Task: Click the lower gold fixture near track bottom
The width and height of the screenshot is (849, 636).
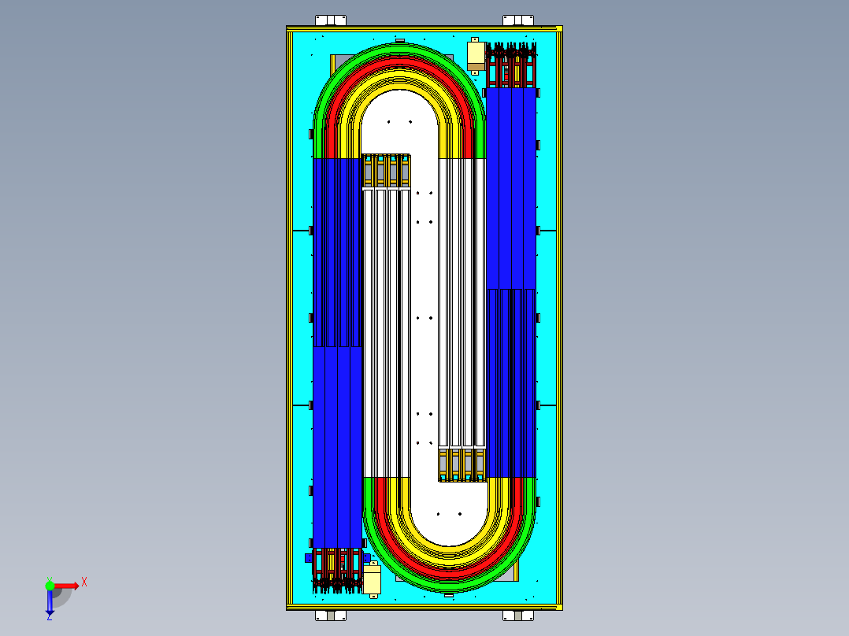Action: pos(463,464)
